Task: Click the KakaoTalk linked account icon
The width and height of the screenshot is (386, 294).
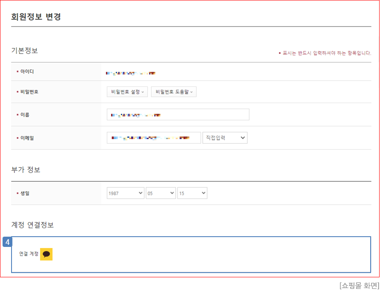Action: pos(46,254)
